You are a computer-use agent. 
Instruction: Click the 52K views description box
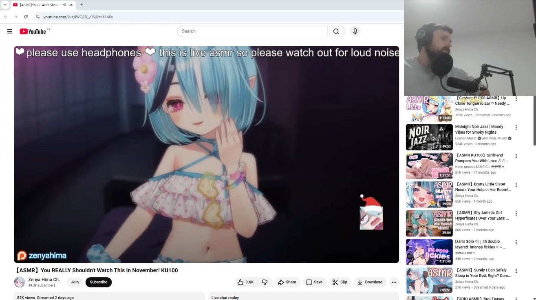point(109,296)
